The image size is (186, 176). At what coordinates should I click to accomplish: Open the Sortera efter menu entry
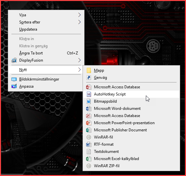[x=46, y=22]
